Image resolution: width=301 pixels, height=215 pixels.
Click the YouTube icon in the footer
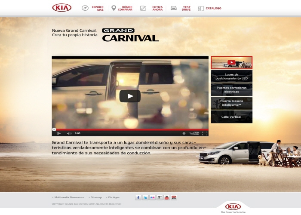167,197
